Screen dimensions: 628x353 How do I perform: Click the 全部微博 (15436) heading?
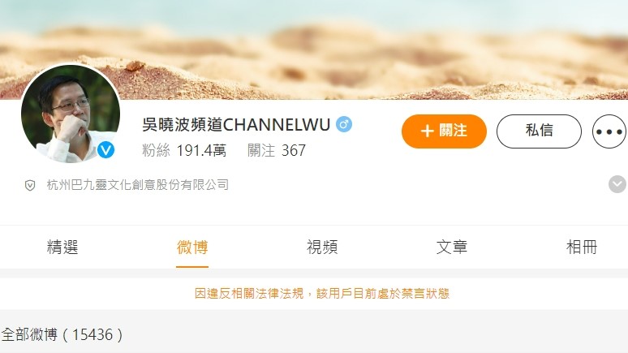(x=62, y=334)
